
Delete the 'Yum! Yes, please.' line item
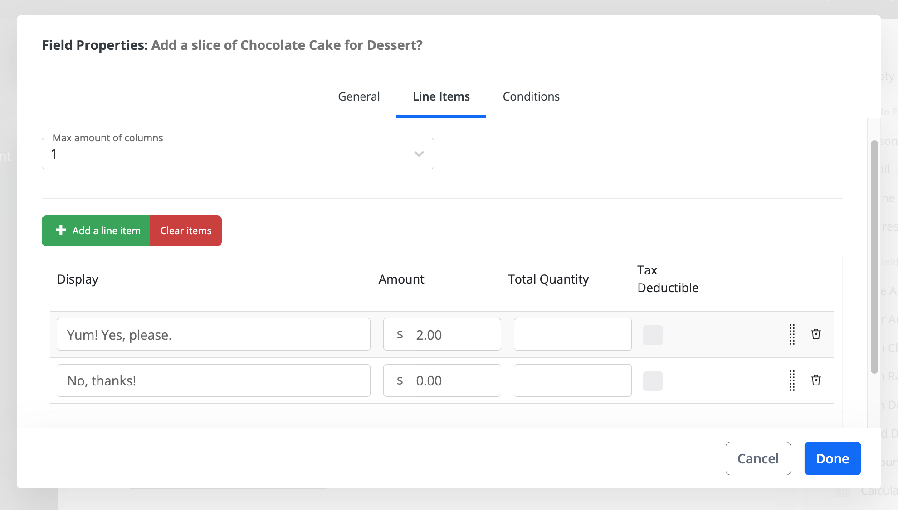[x=816, y=334]
